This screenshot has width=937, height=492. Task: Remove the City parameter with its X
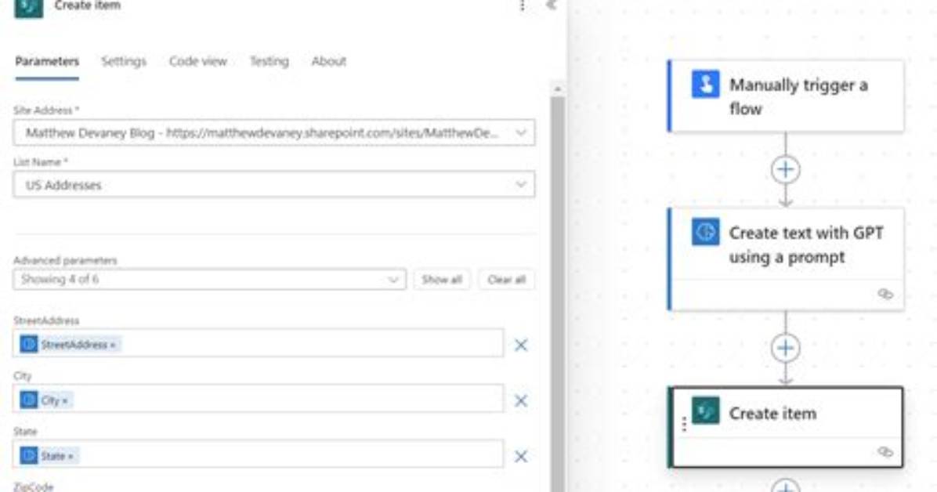pos(521,400)
